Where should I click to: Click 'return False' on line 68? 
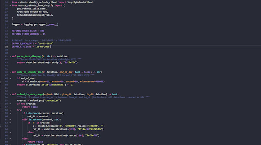pos(35,142)
